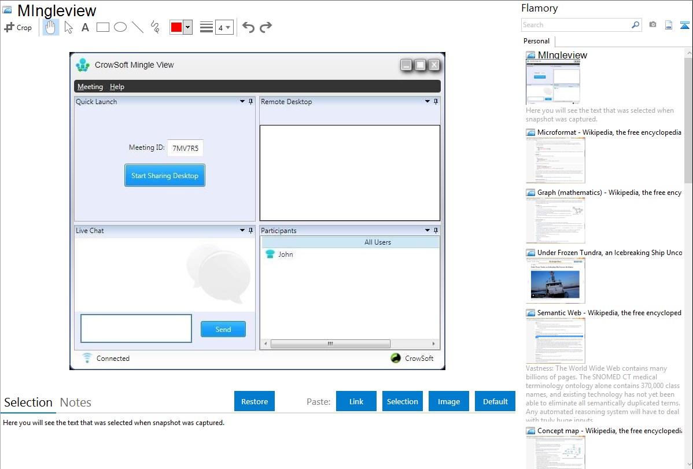Image resolution: width=693 pixels, height=469 pixels.
Task: Click the red color swatch
Action: 176,27
